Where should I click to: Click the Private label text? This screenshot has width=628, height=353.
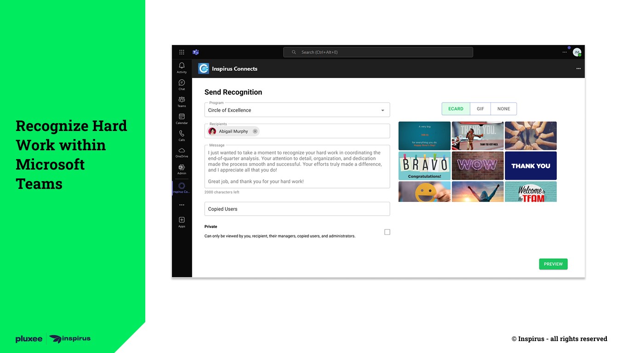211,227
